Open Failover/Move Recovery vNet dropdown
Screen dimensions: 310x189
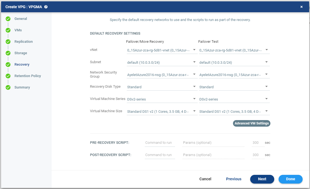tap(162, 50)
